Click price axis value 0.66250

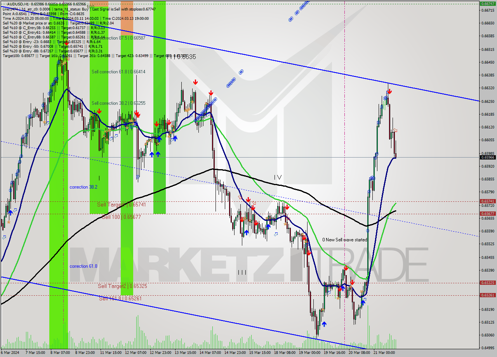pos(488,101)
